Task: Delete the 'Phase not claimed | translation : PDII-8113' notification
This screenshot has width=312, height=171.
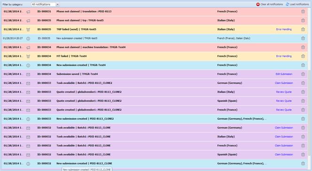Action: coord(303,12)
